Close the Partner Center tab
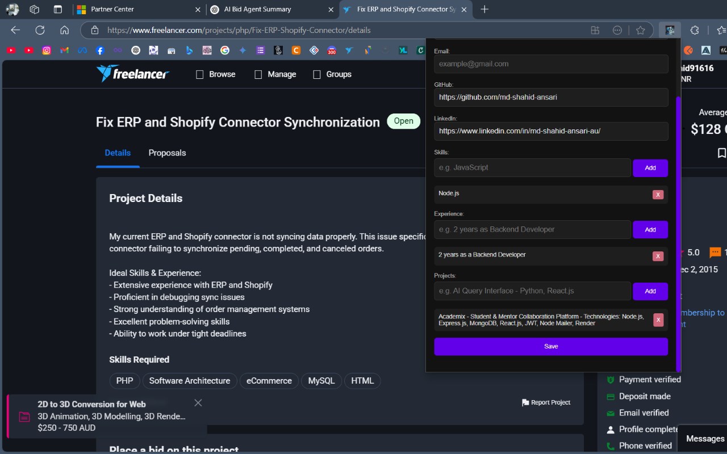This screenshot has height=454, width=727. click(198, 9)
